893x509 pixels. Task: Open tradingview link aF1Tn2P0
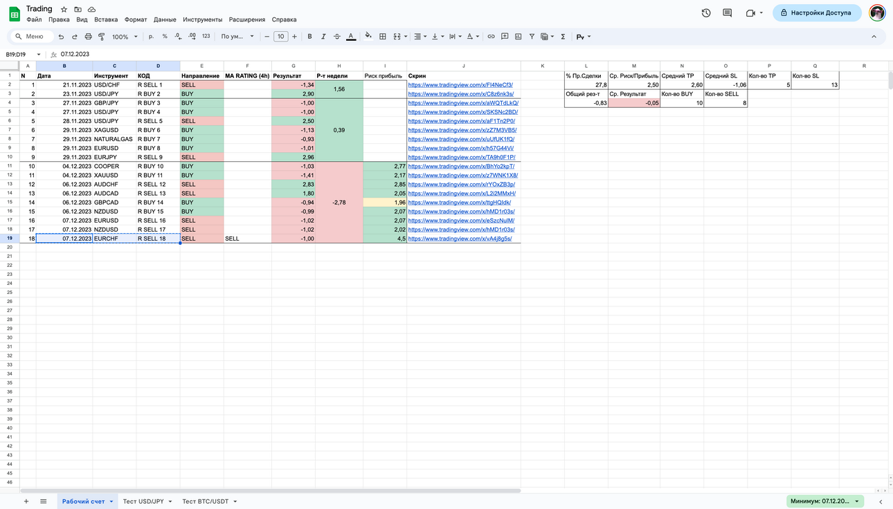(461, 121)
